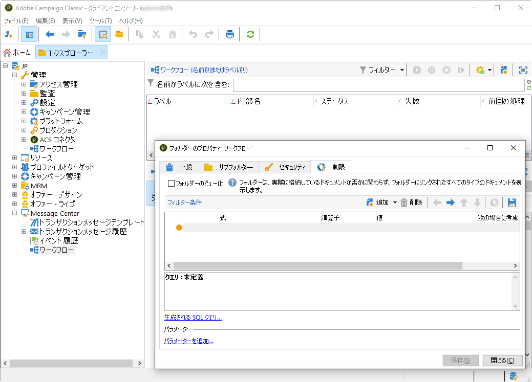Expand the リソース tree node
This screenshot has height=382, width=532.
click(14, 158)
